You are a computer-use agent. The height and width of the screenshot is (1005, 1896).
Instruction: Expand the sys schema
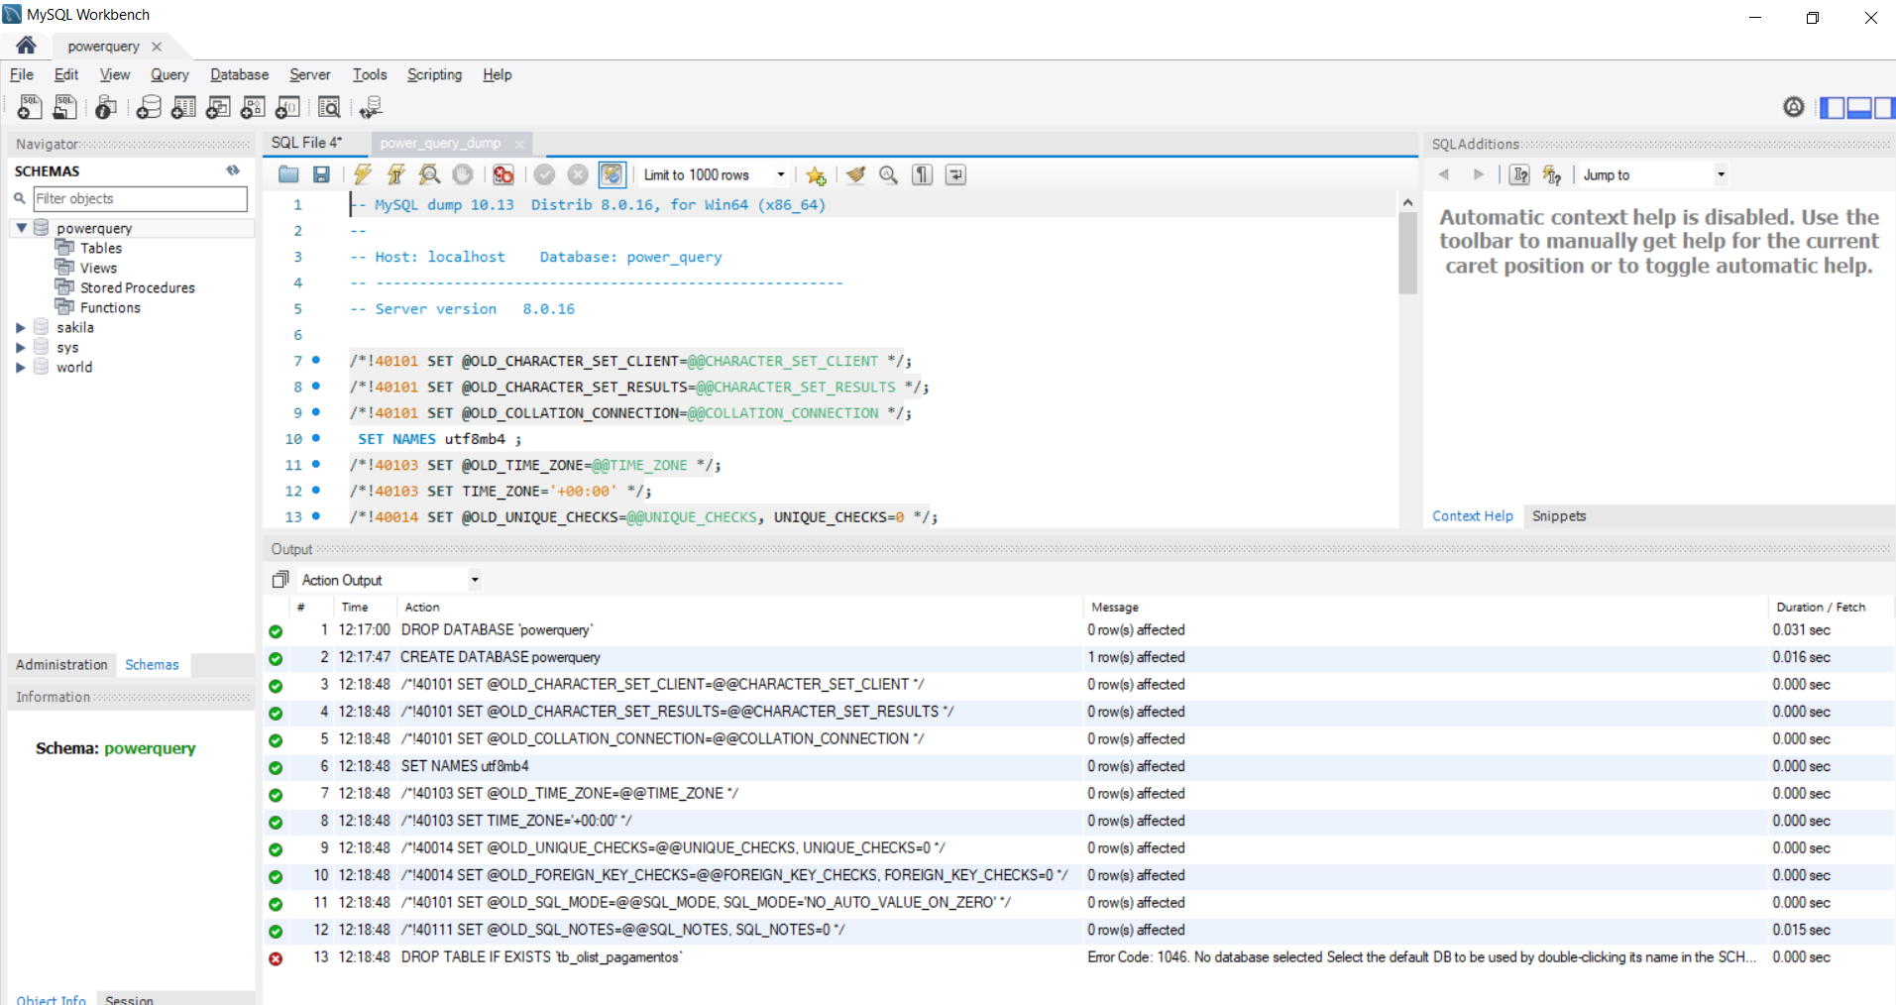pyautogui.click(x=21, y=347)
